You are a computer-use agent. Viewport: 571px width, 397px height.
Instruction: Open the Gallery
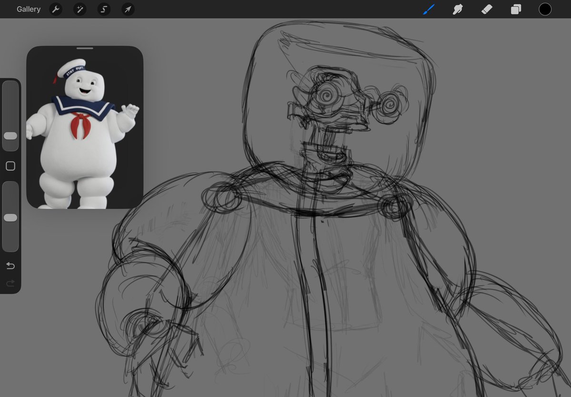tap(29, 9)
